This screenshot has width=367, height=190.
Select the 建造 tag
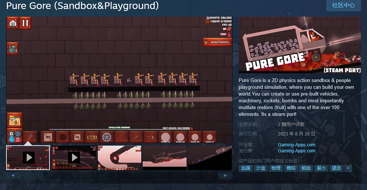[x=336, y=168]
